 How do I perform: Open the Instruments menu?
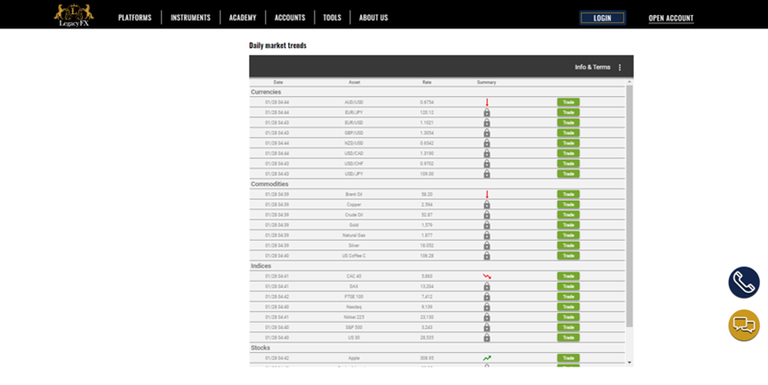[190, 18]
